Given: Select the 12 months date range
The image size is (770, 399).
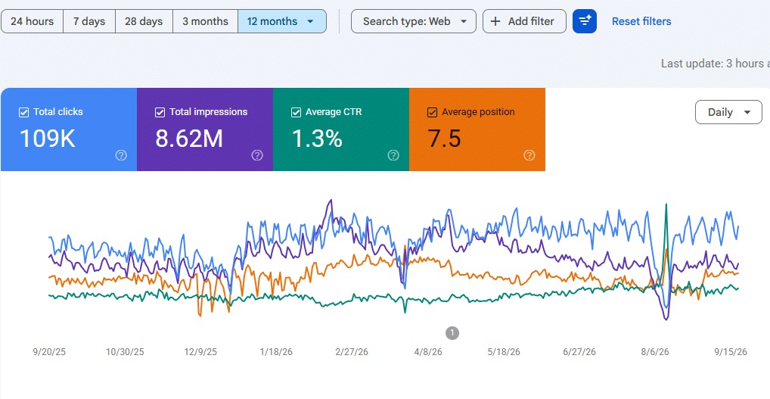Looking at the screenshot, I should pyautogui.click(x=282, y=22).
